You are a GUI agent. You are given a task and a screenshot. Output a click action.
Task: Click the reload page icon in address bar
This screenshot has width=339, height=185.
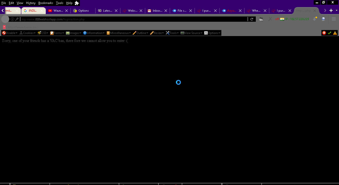[252, 19]
